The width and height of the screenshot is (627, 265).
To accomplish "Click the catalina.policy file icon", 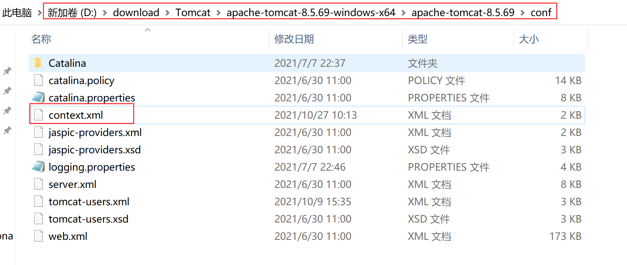I will coord(38,80).
